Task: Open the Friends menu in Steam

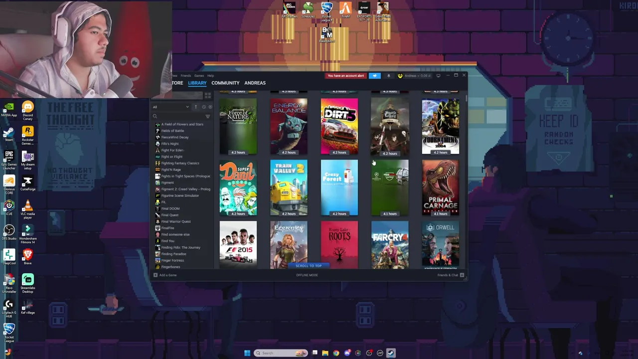Action: [x=186, y=75]
